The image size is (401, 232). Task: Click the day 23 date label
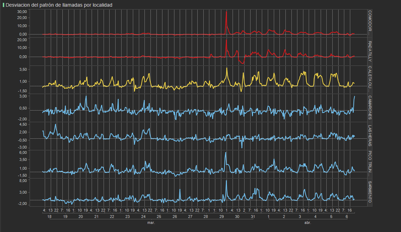[128, 217]
